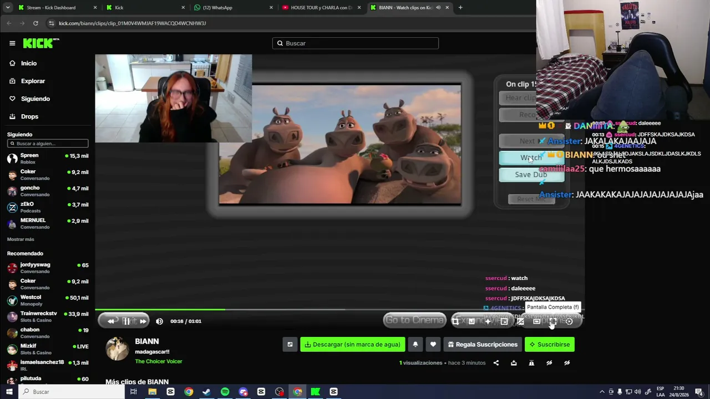
Task: Click the upload/export icon below Suscribirse
Action: point(514,363)
